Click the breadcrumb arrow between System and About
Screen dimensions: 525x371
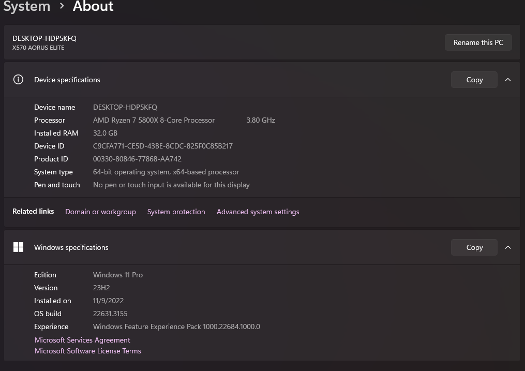(62, 6)
